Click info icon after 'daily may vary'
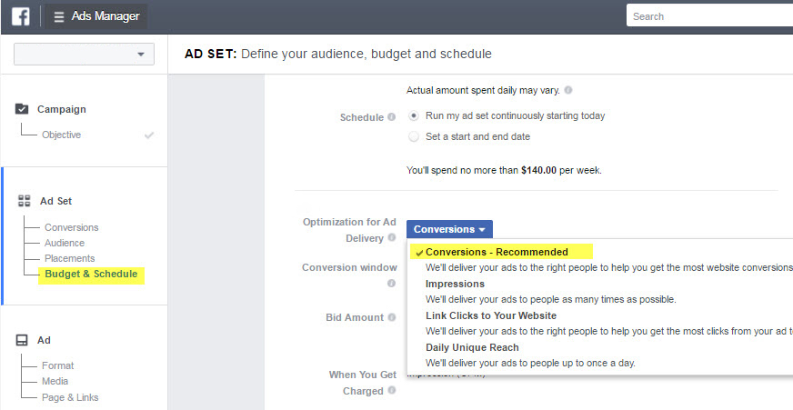 [x=568, y=90]
